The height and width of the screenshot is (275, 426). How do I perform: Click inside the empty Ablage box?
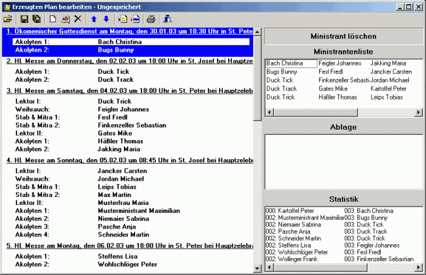[343, 162]
